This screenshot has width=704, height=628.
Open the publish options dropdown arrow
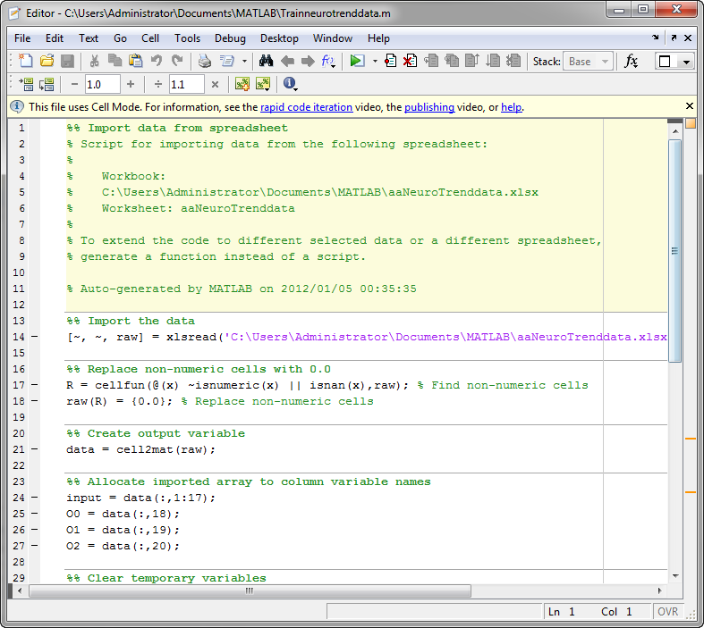tap(244, 61)
